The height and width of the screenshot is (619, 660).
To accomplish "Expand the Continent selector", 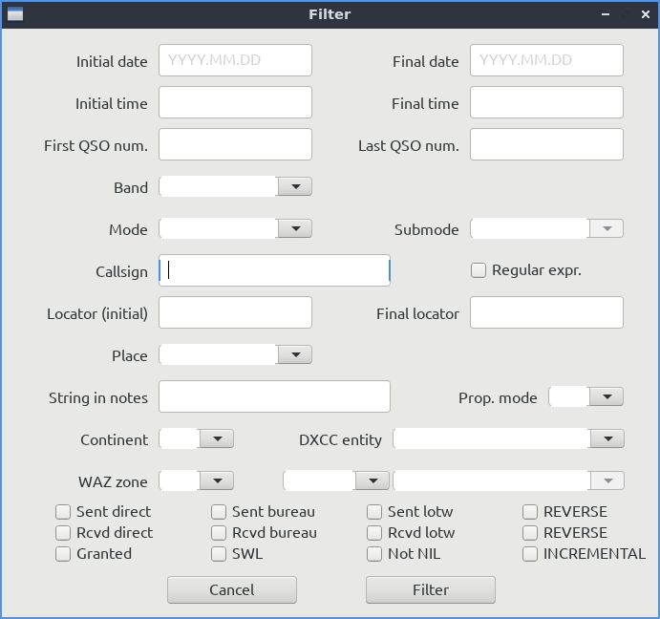I will pos(196,439).
